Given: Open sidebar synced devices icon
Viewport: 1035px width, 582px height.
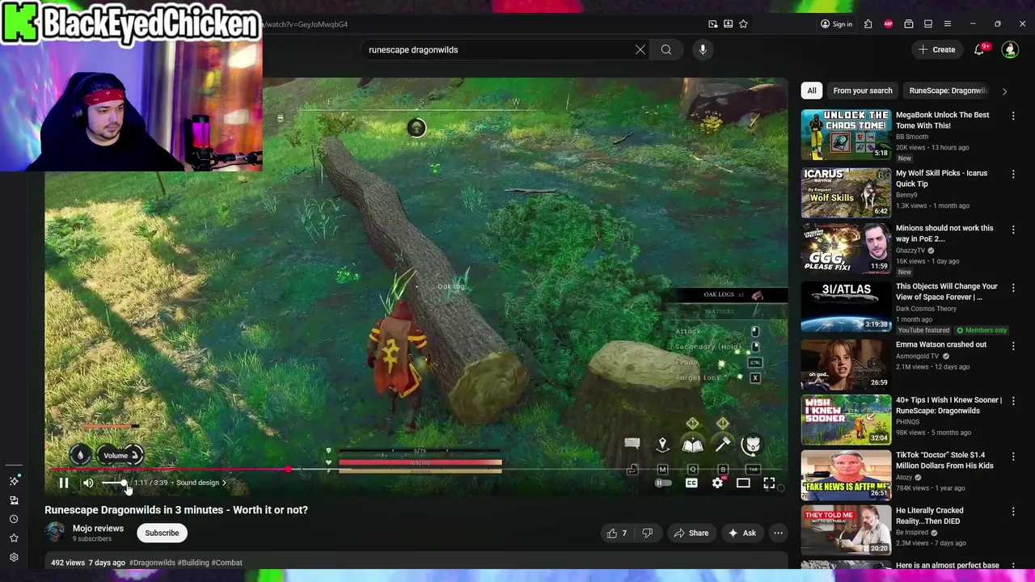Looking at the screenshot, I should tap(14, 500).
